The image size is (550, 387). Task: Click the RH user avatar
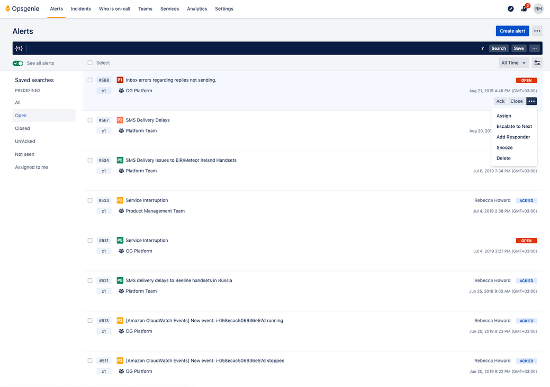click(x=538, y=9)
